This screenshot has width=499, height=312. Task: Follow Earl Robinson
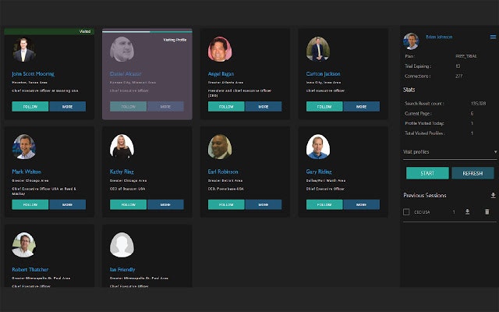pyautogui.click(x=226, y=204)
